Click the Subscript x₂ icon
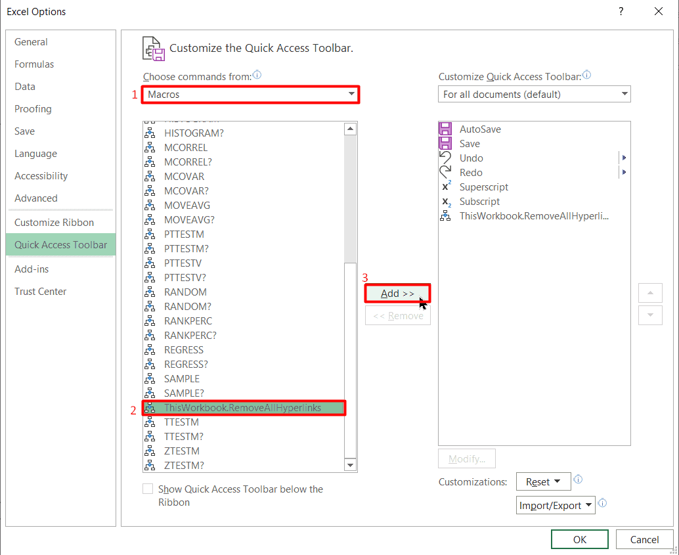679x555 pixels. click(x=446, y=202)
